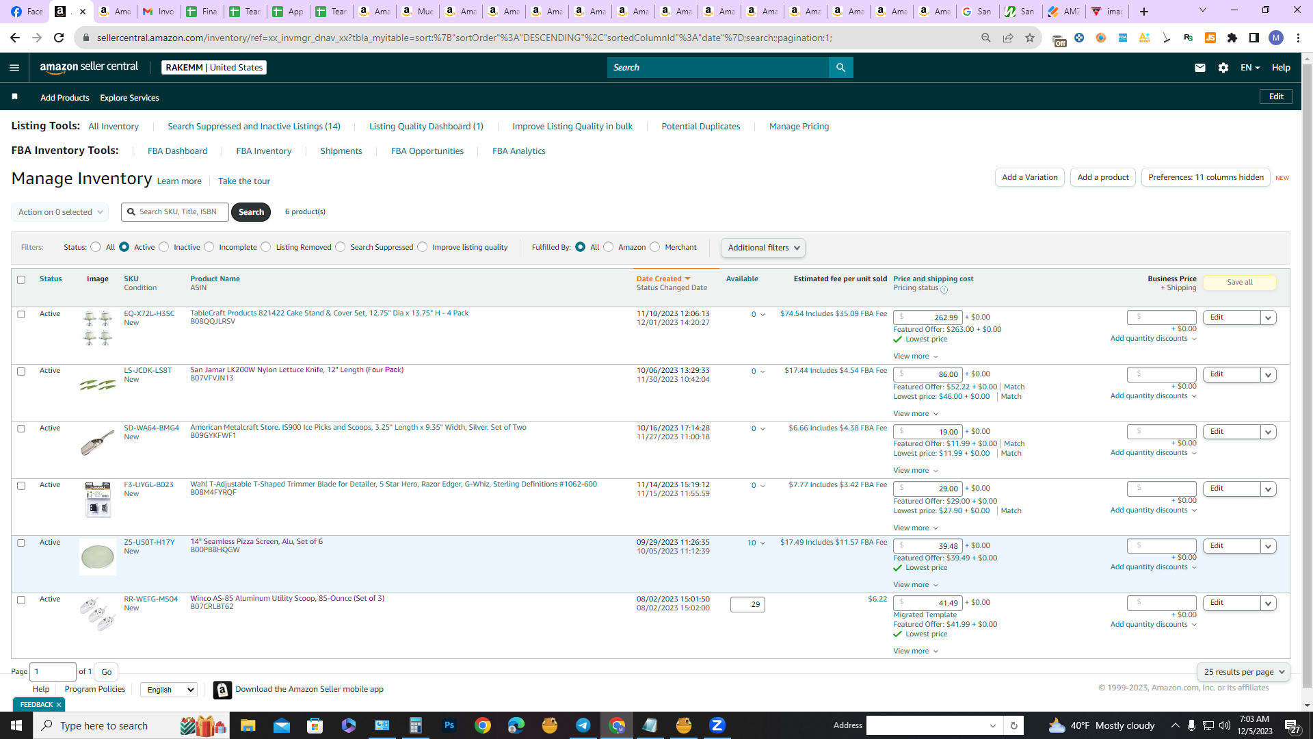Open Photoshop from the taskbar
This screenshot has height=739, width=1313.
[449, 725]
